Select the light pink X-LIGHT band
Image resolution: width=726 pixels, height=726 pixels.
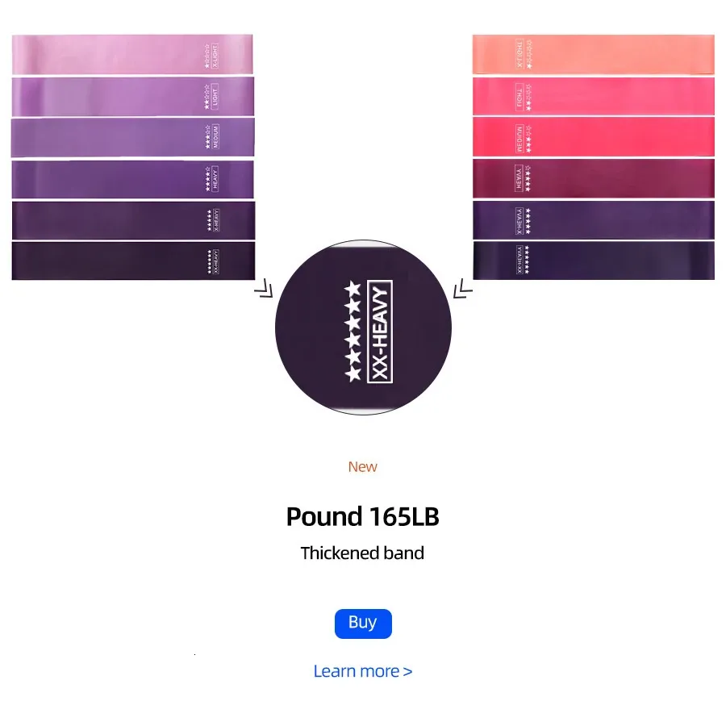[x=132, y=54]
